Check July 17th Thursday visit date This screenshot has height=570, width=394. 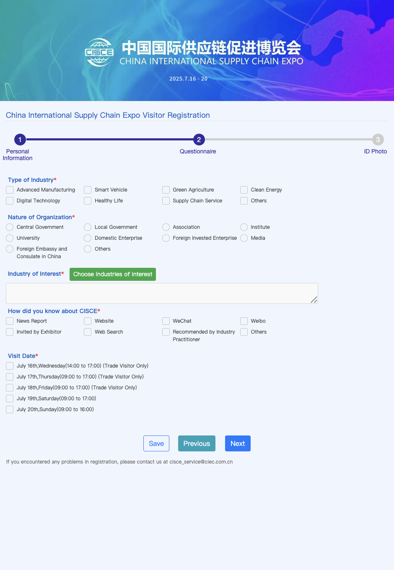click(10, 377)
